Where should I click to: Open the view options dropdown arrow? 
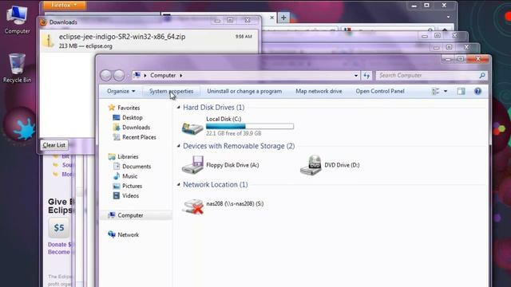(446, 92)
